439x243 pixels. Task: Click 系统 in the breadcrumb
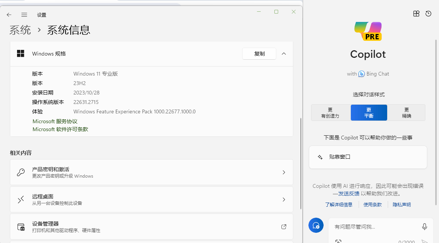click(20, 30)
